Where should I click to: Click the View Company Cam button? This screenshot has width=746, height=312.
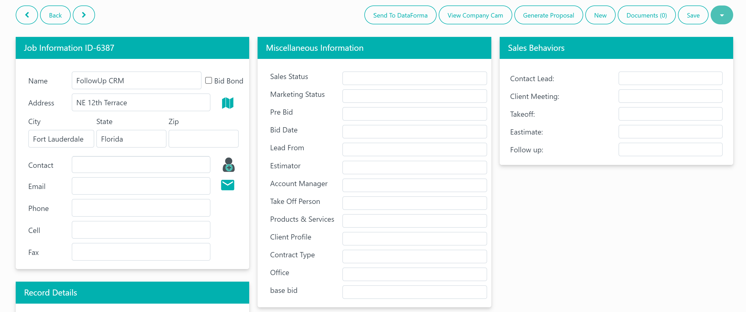pos(475,15)
